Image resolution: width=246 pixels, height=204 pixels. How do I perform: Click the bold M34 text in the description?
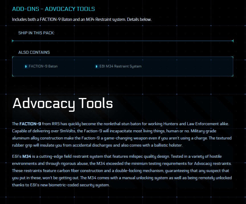click(26, 157)
